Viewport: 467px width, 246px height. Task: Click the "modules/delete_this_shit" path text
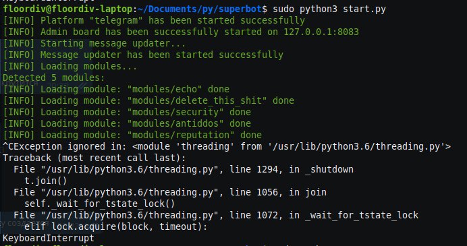pos(197,100)
